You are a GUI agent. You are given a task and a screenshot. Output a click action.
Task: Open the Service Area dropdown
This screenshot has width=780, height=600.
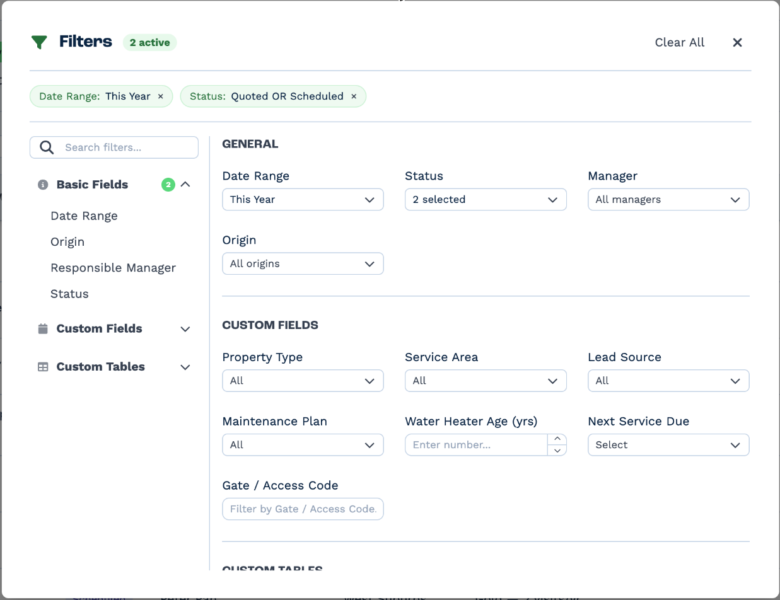486,381
